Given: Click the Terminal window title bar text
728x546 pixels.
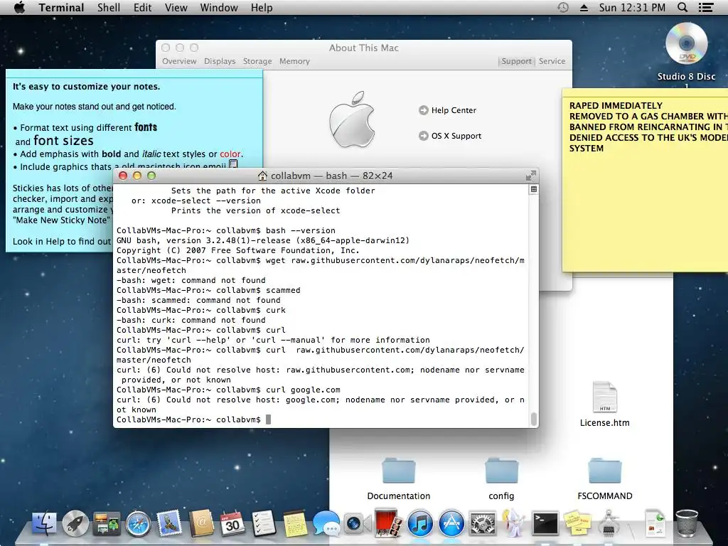Looking at the screenshot, I should click(x=331, y=176).
